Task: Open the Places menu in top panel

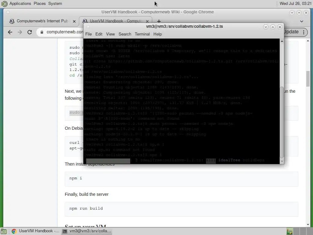Action: tap(39, 4)
